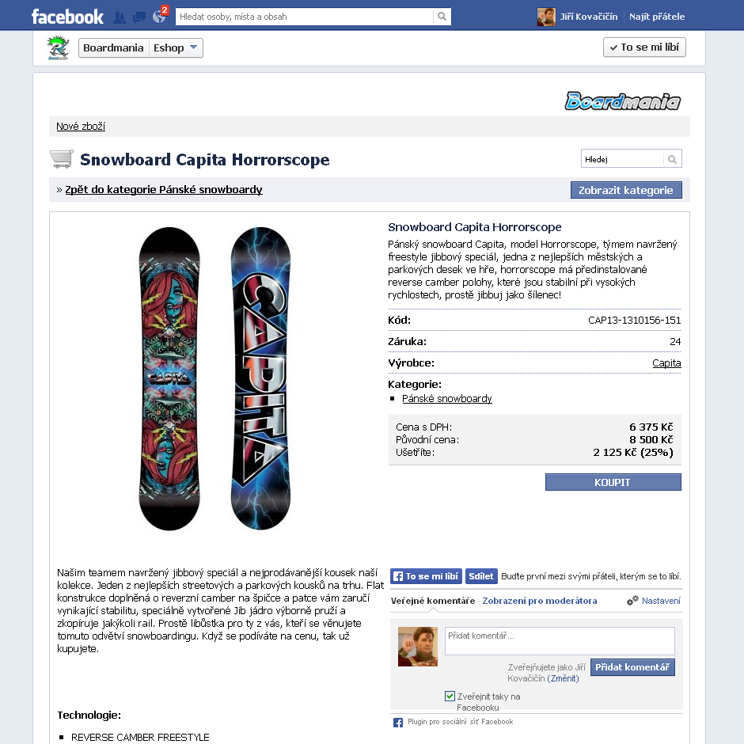Click Zobrazit kategorie to expand categories

tap(626, 190)
